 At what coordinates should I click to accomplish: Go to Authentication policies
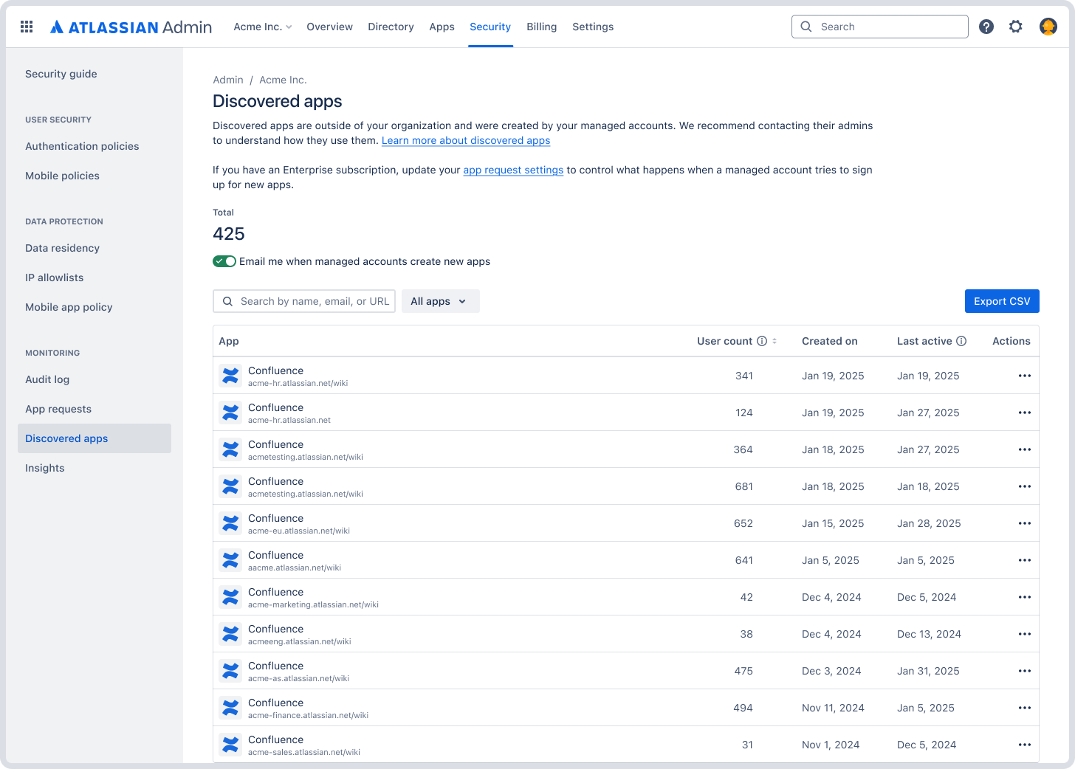point(82,146)
